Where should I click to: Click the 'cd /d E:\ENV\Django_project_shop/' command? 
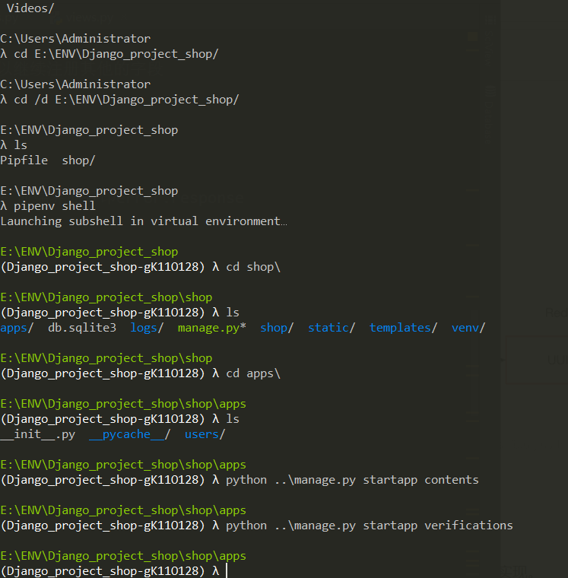pos(126,100)
